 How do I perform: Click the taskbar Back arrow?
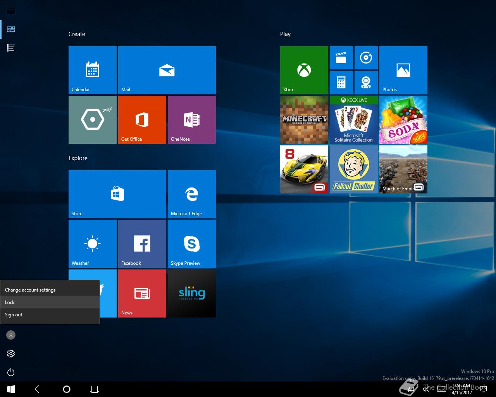pos(39,389)
